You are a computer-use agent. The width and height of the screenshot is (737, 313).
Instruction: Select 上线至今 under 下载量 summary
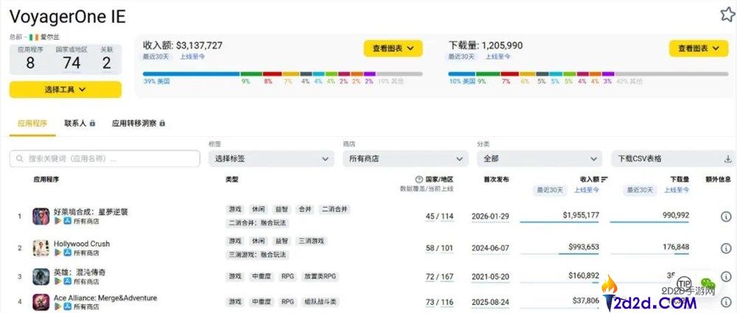[498, 57]
